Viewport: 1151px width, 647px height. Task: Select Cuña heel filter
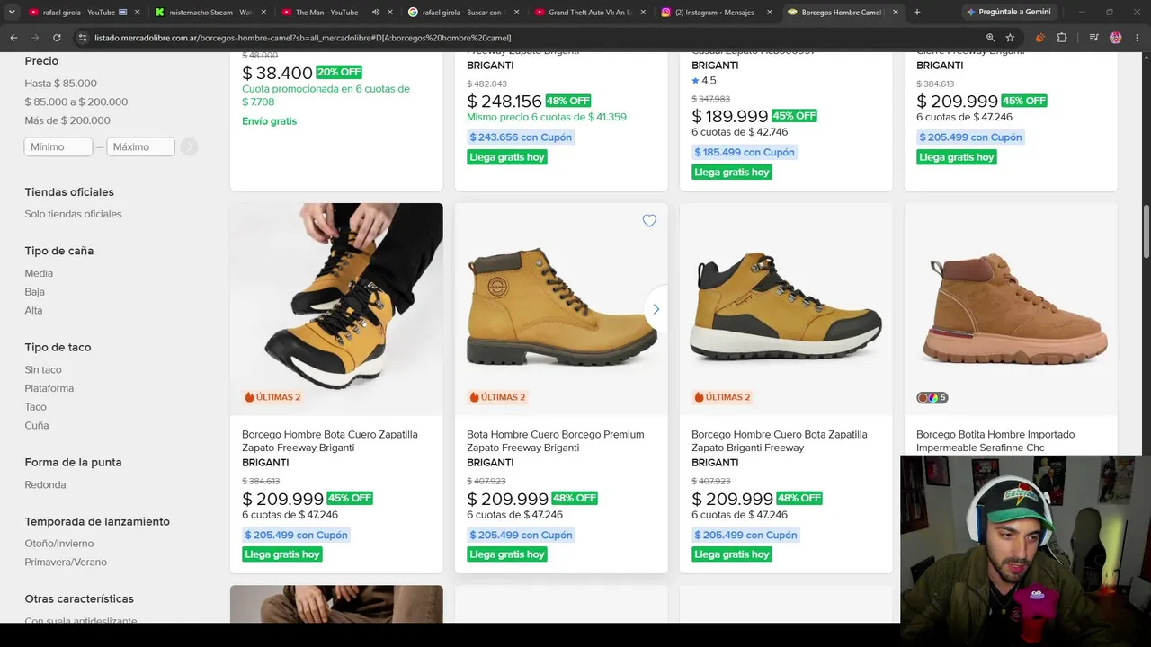[37, 425]
